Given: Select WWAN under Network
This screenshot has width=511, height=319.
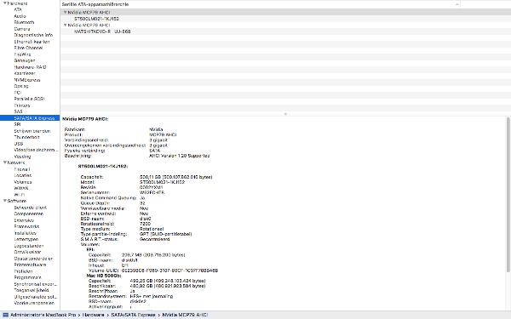Looking at the screenshot, I should 20,188.
